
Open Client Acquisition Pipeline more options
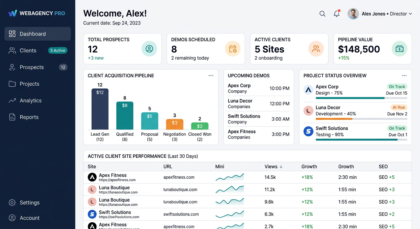point(211,75)
